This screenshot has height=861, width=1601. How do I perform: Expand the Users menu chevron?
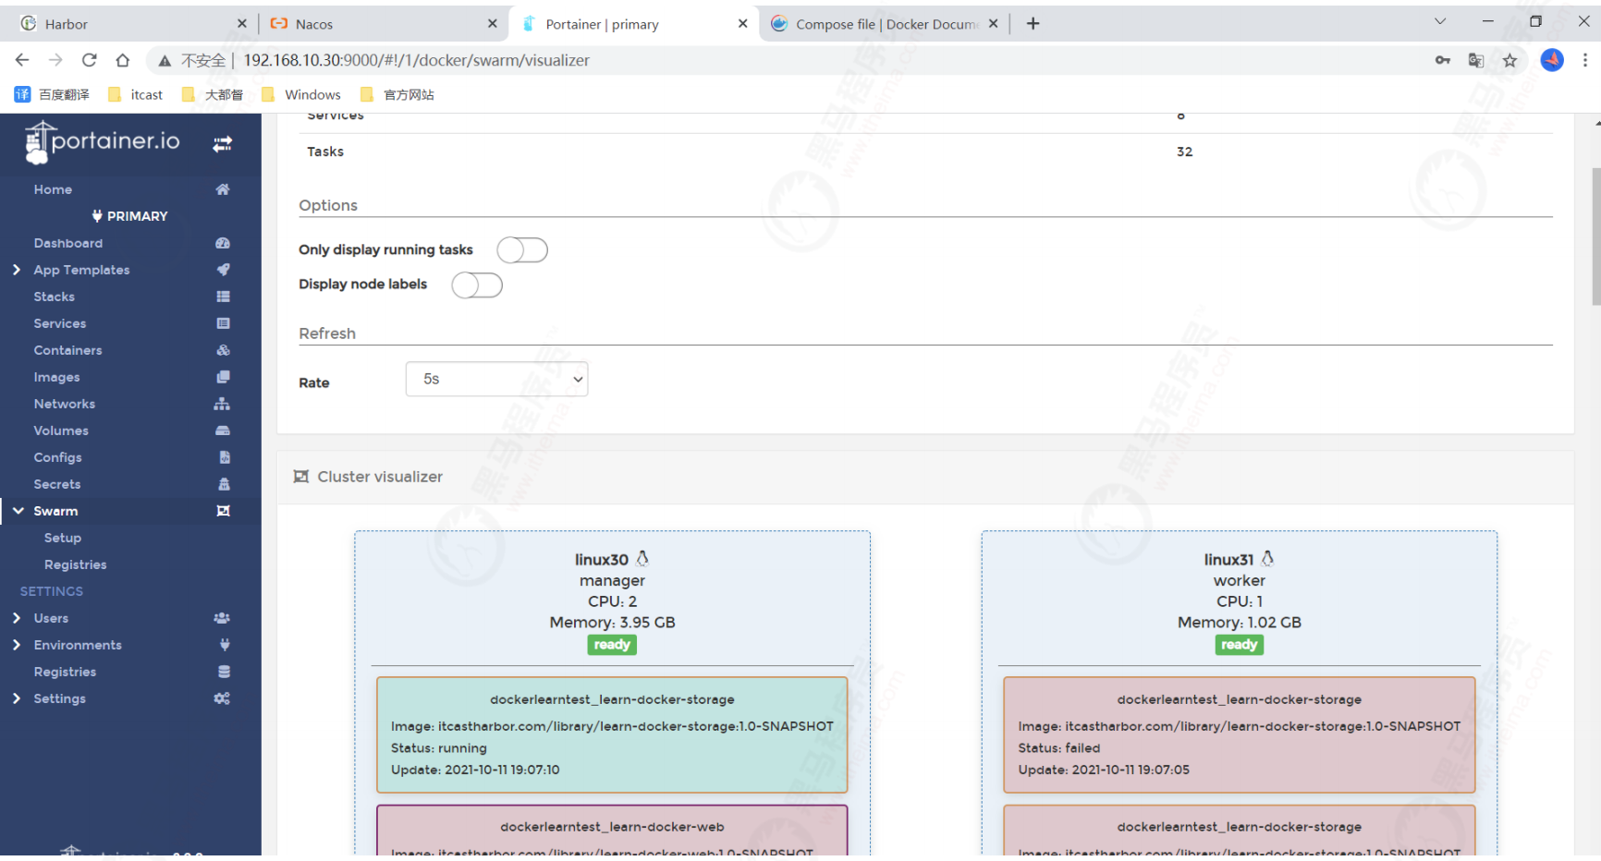tap(17, 618)
